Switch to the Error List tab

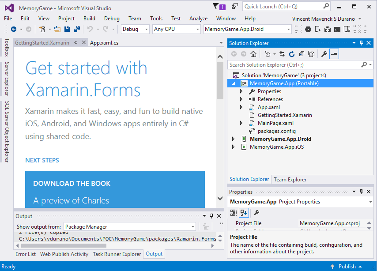(x=26, y=254)
